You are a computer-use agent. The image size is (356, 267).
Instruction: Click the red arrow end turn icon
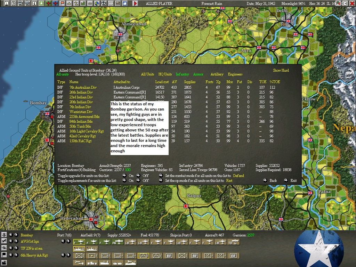point(135,3)
